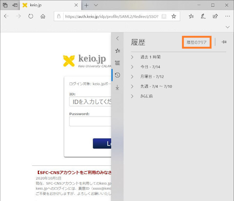Open the Reading list section in the hub
The width and height of the screenshot is (234, 201).
[117, 63]
